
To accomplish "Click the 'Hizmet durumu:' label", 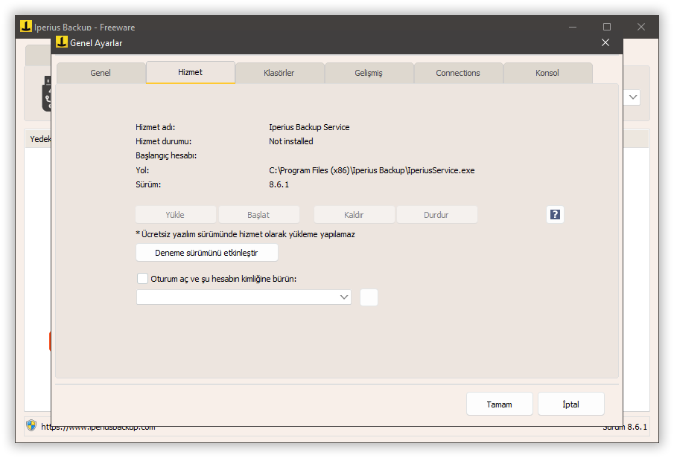I will coord(163,141).
